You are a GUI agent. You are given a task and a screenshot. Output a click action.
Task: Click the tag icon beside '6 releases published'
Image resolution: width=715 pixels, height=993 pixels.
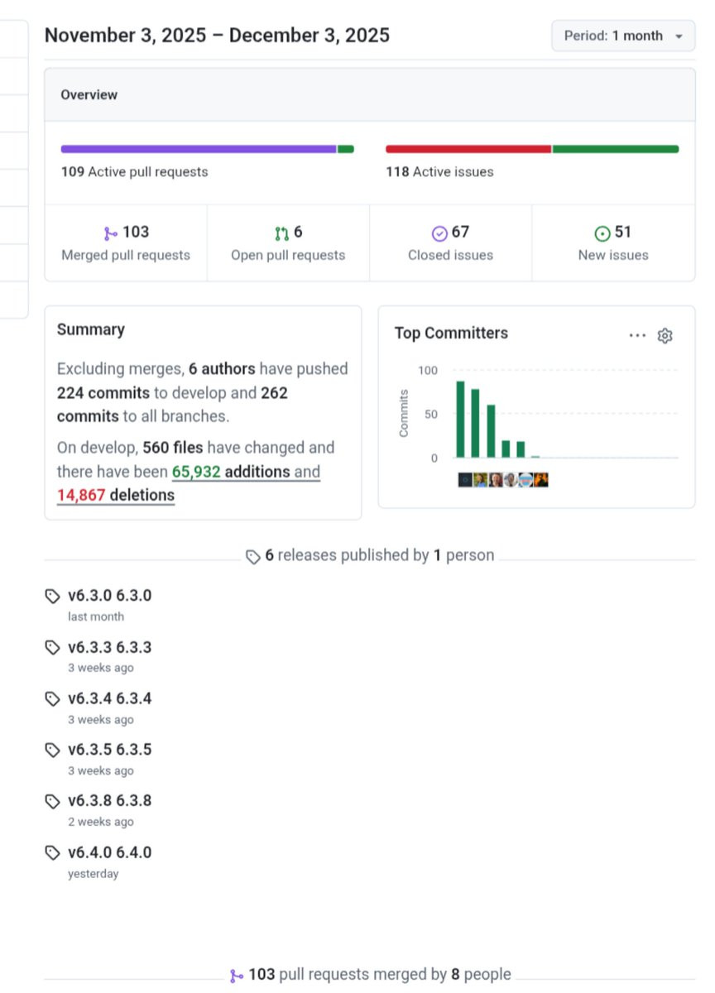253,556
